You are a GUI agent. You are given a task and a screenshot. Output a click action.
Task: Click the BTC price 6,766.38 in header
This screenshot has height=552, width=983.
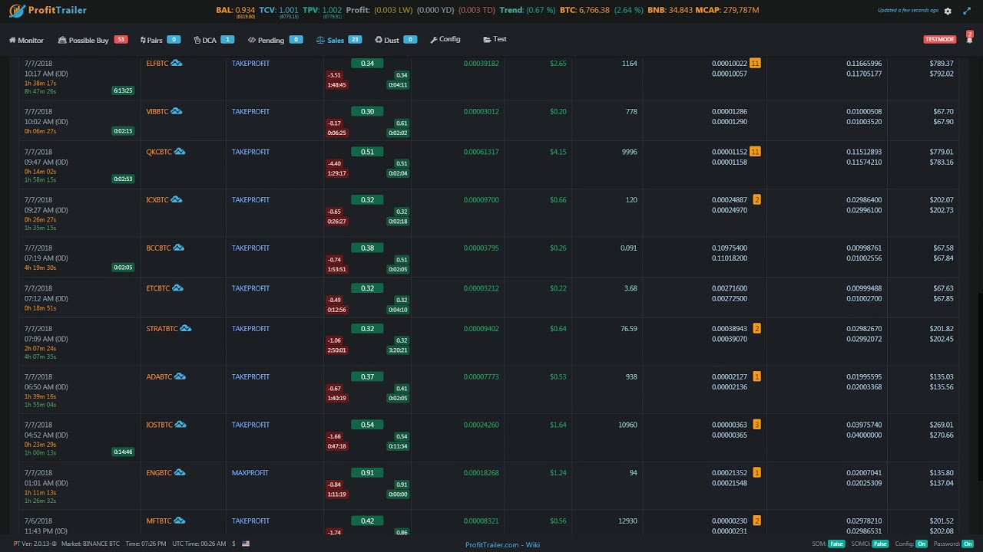click(594, 10)
